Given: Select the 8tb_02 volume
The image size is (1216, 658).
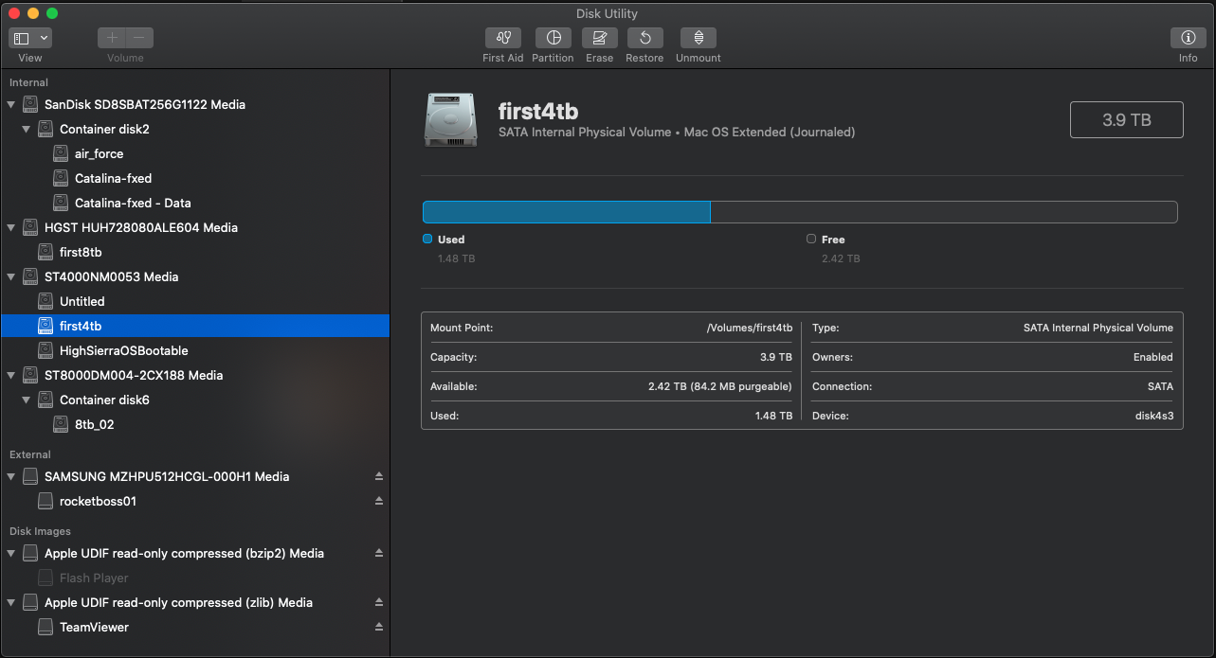Looking at the screenshot, I should [94, 424].
